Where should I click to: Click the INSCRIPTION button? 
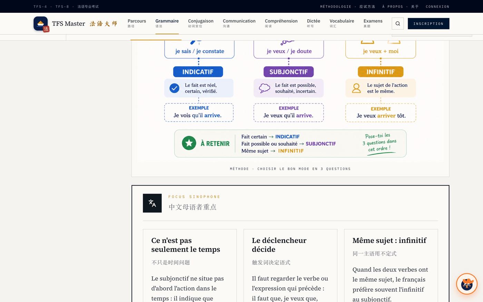[428, 23]
